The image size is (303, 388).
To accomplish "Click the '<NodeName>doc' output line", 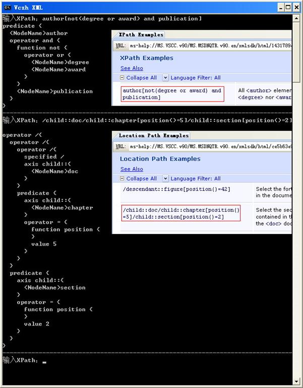I will coord(55,171).
